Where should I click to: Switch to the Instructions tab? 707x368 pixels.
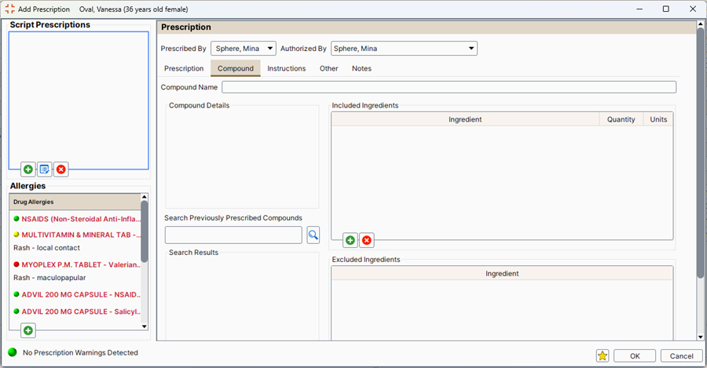[x=286, y=68]
